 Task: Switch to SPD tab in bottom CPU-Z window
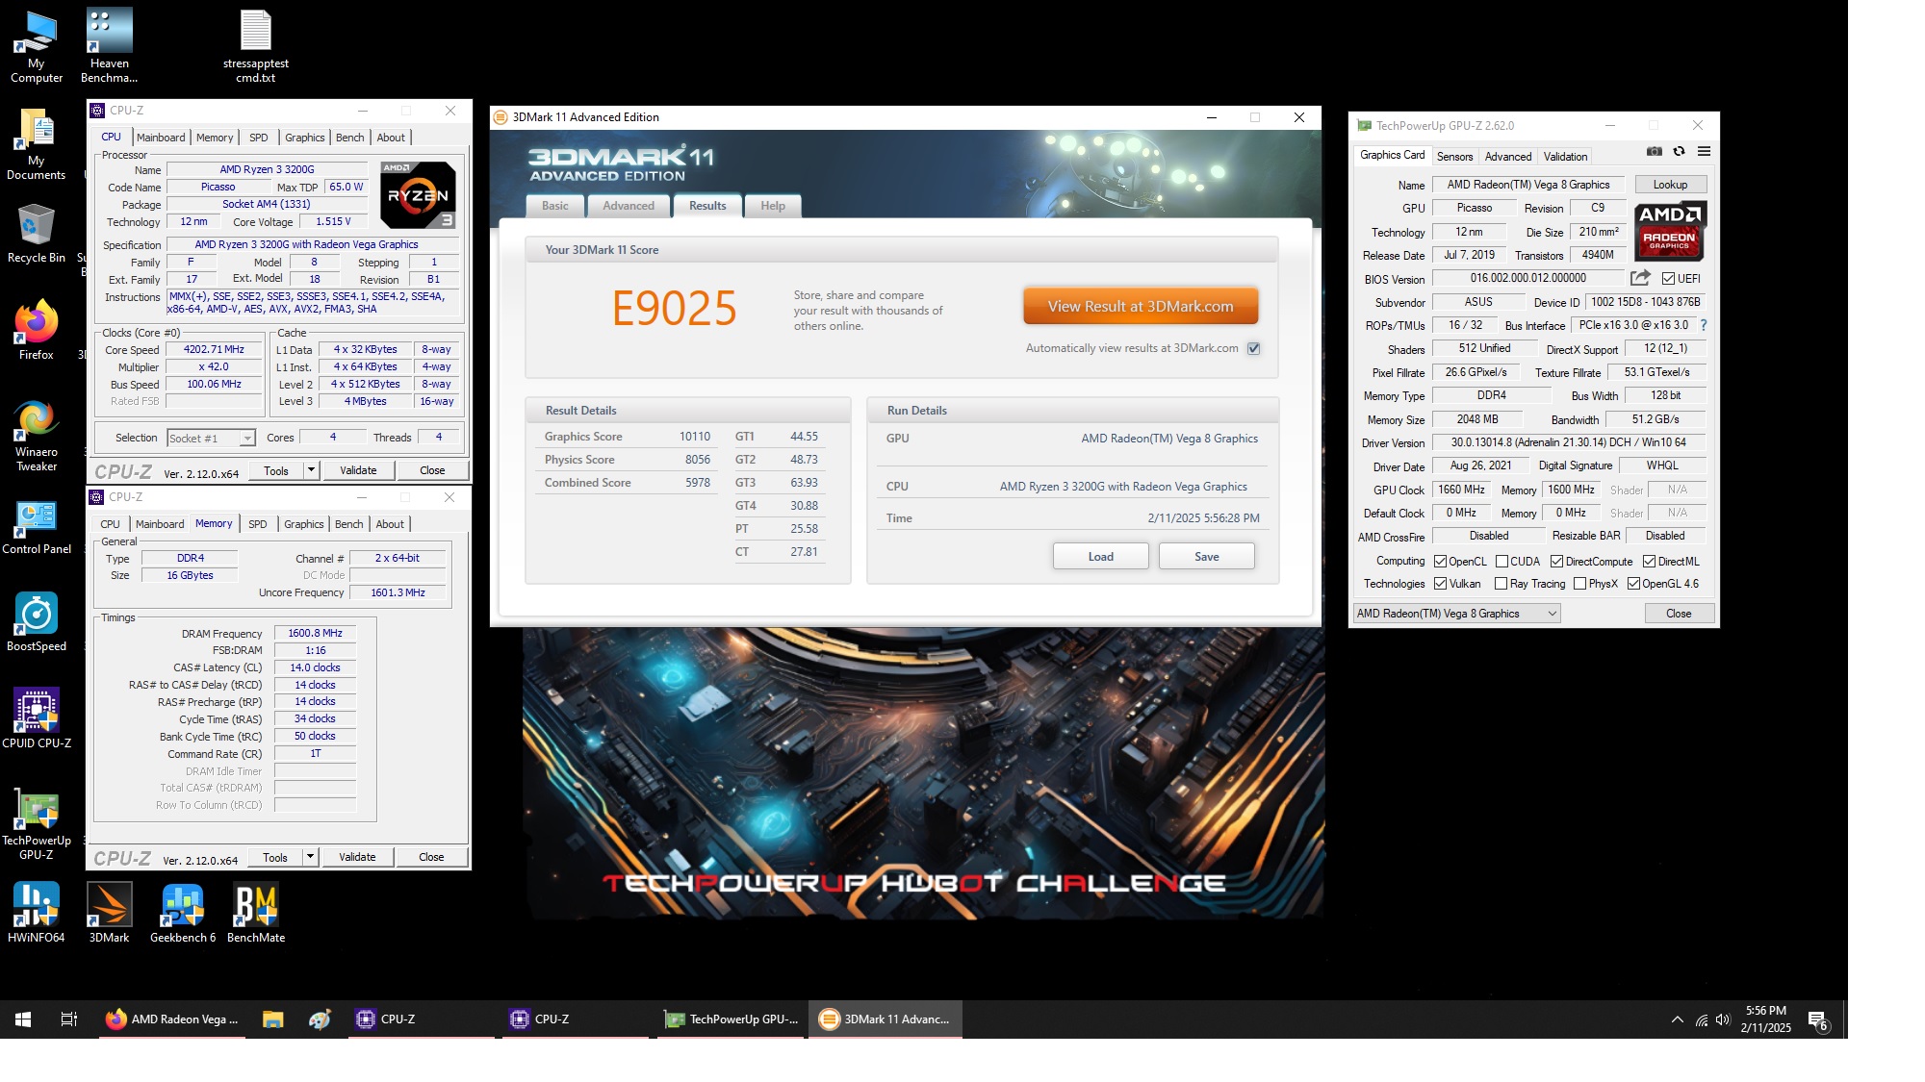point(257,524)
